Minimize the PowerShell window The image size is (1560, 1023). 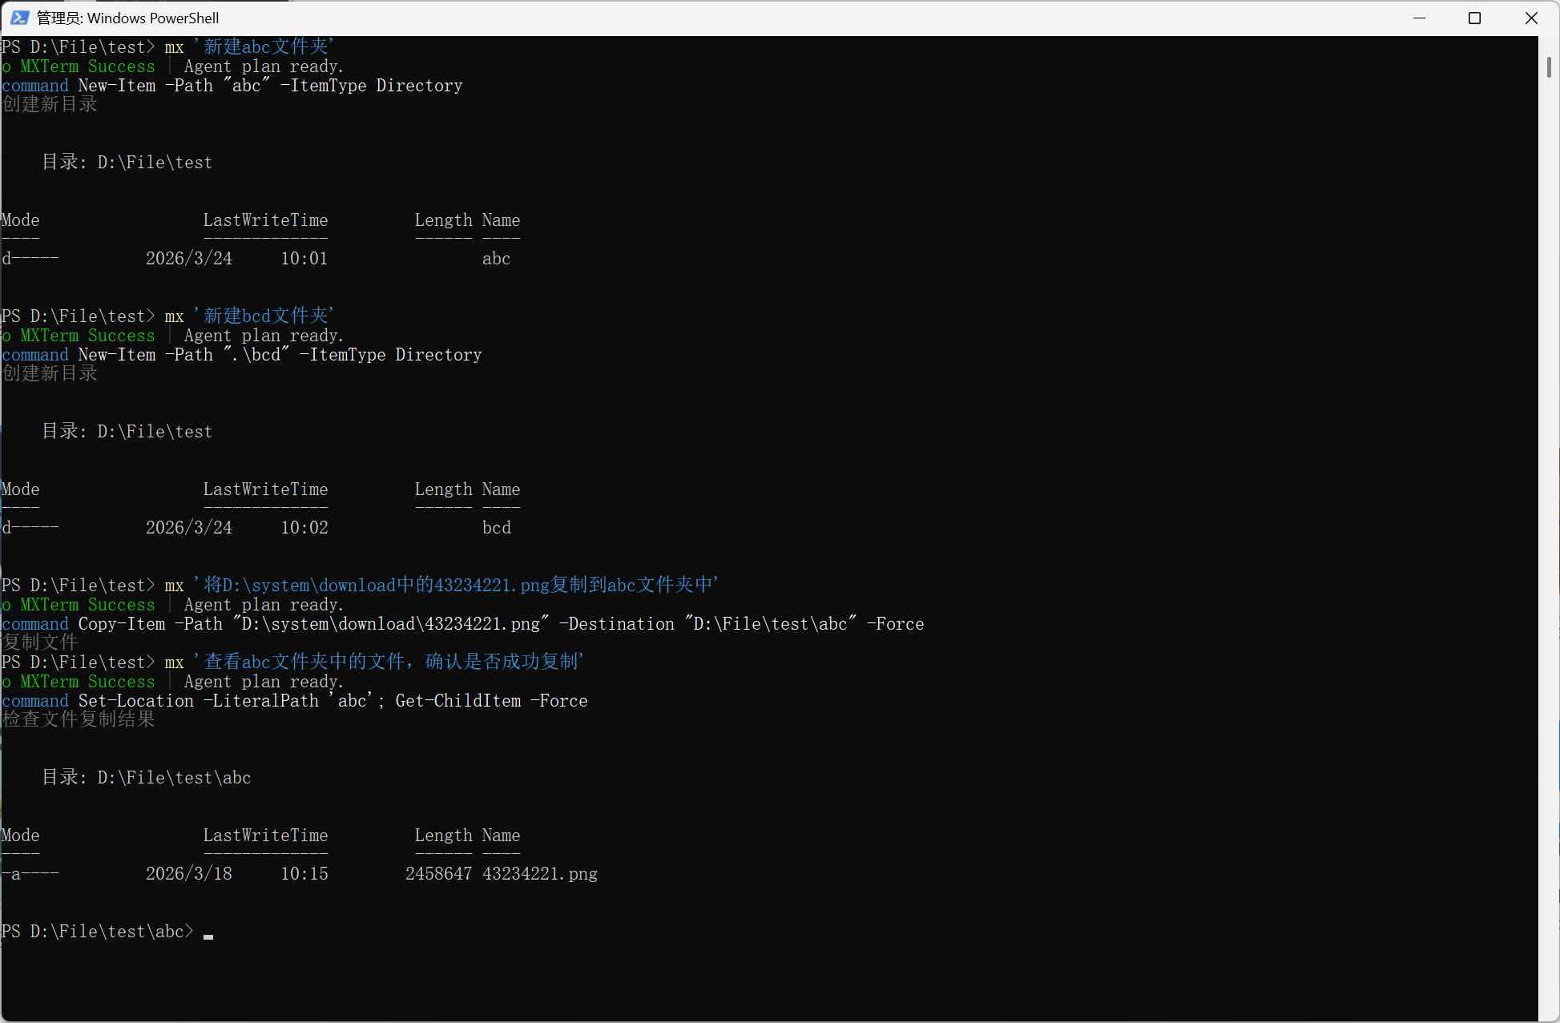[x=1419, y=18]
